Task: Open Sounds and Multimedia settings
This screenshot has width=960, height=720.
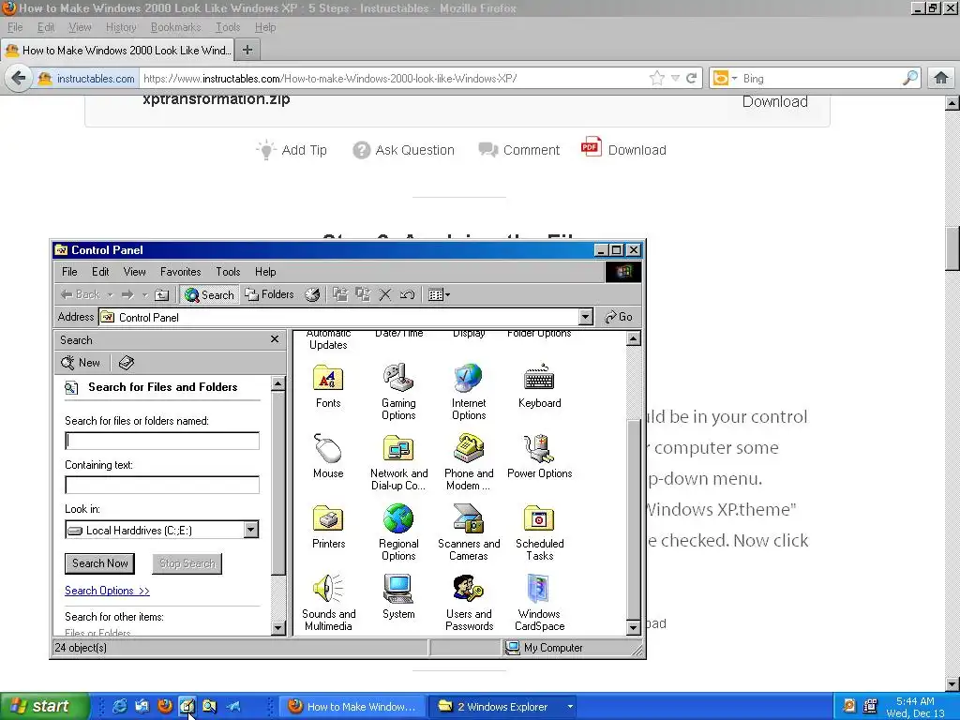Action: click(x=328, y=603)
